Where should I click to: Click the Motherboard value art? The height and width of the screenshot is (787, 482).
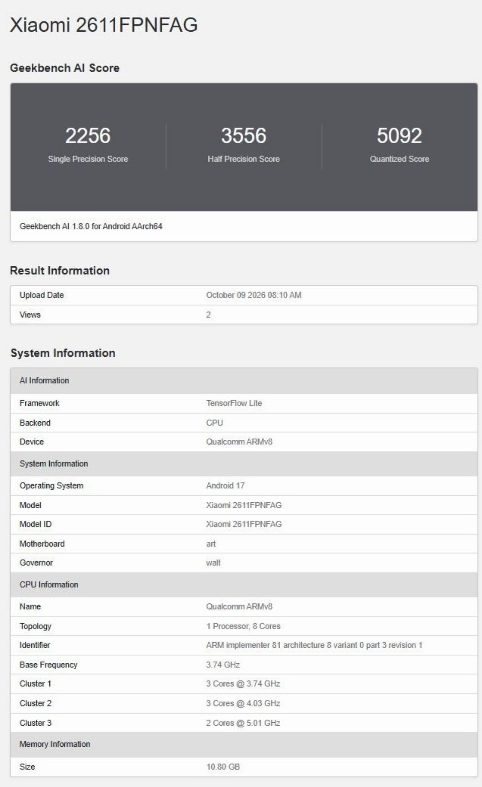(211, 544)
